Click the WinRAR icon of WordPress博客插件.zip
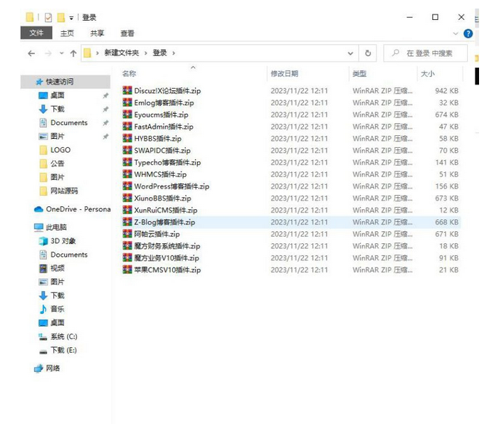 click(127, 186)
